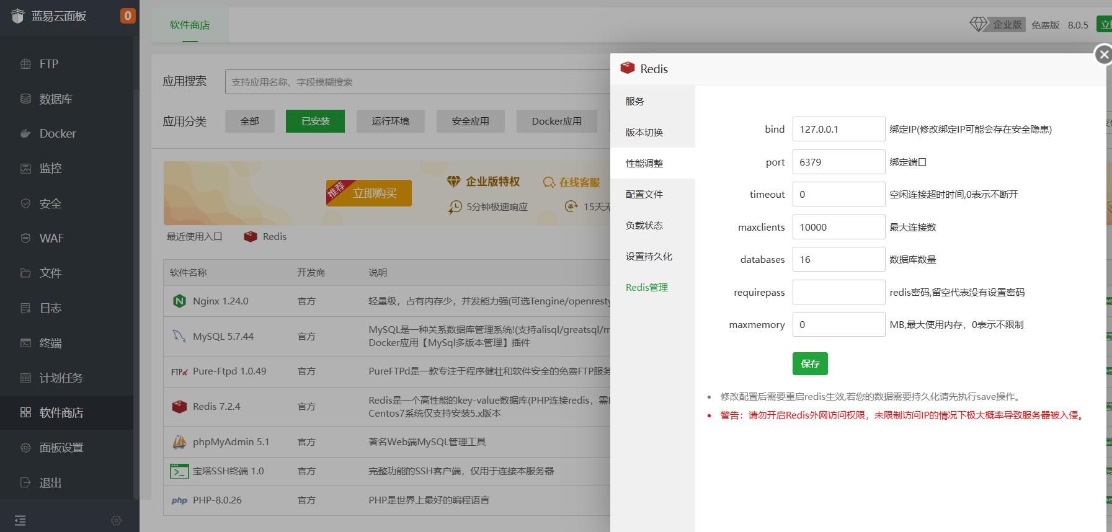Viewport: 1112px width, 532px height.
Task: Click the files folder sidebar icon
Action: tap(25, 273)
